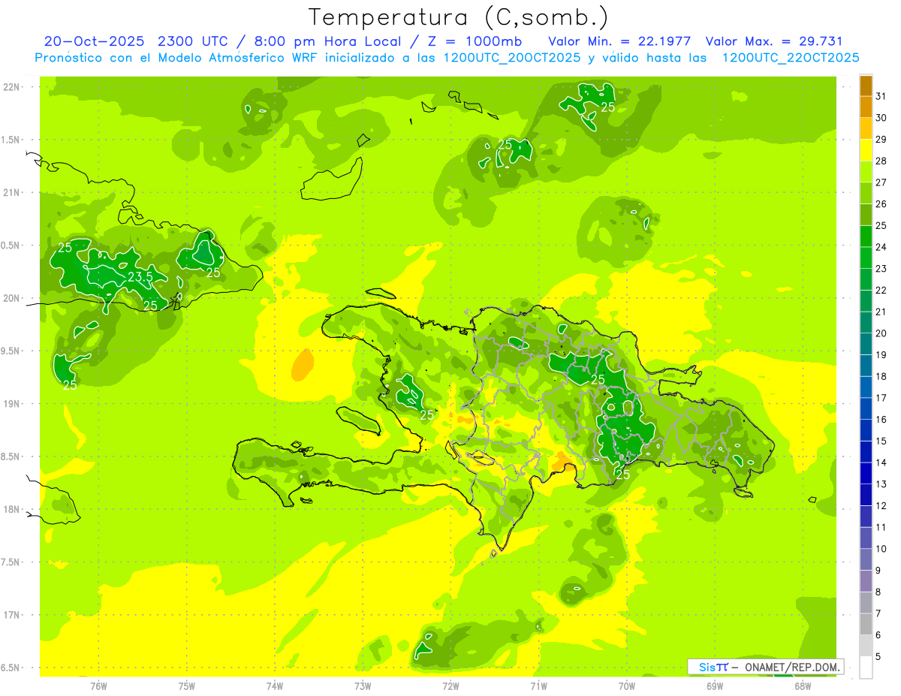901x696 pixels.
Task: Click the legend label 20
Action: tap(881, 333)
